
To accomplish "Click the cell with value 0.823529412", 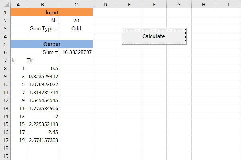I will (42, 76).
